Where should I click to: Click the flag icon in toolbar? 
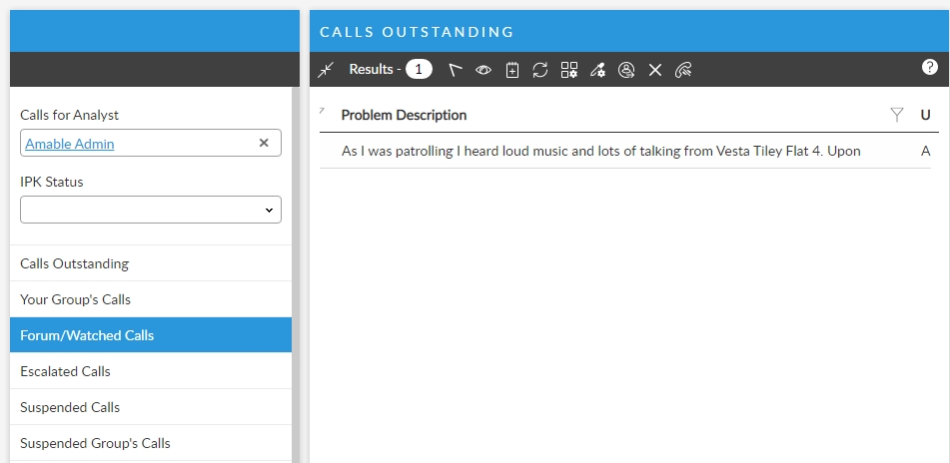(456, 70)
